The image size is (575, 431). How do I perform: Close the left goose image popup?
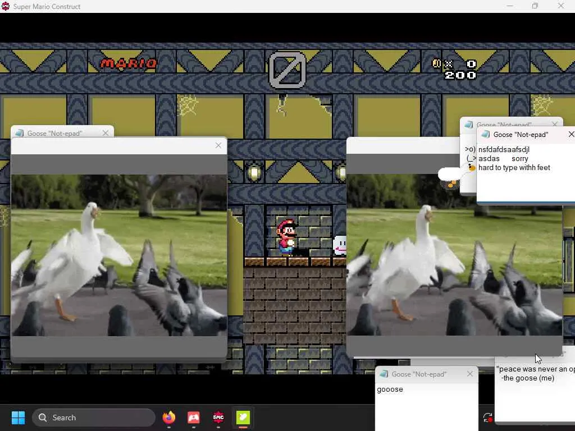tap(218, 145)
